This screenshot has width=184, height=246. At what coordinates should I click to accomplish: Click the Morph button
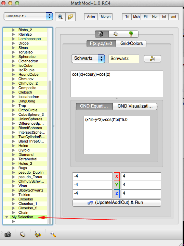point(106,17)
